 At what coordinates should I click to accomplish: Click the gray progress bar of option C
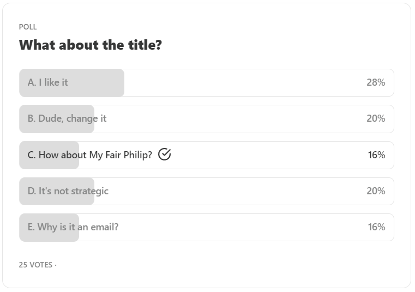pyautogui.click(x=49, y=155)
